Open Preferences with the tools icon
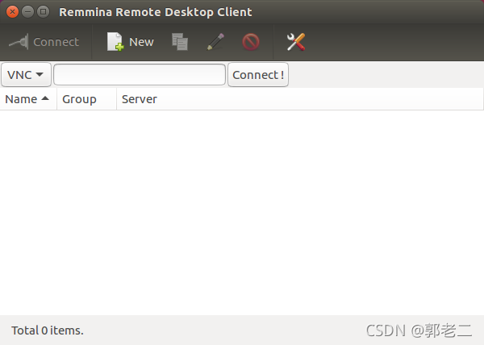This screenshot has height=345, width=484. [296, 42]
